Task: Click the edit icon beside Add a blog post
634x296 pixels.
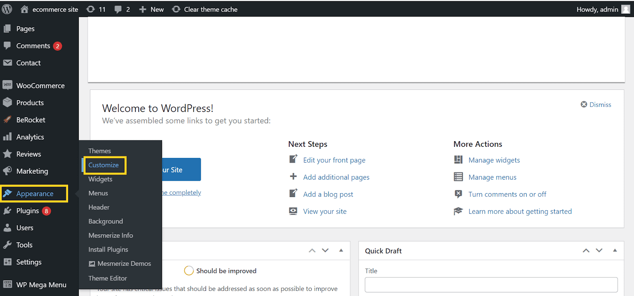Action: click(x=293, y=193)
